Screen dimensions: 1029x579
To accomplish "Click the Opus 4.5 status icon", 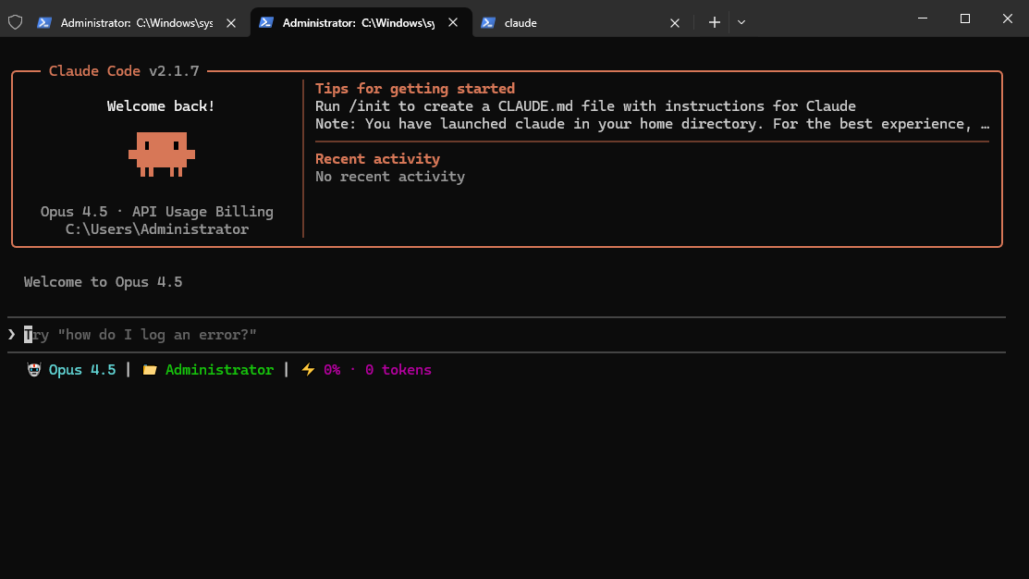I will [34, 370].
